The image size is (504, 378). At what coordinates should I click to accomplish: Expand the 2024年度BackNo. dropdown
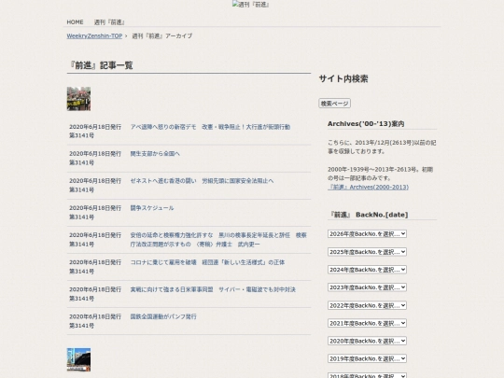coord(367,270)
